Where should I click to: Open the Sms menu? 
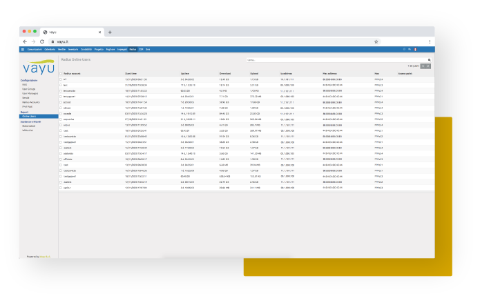[x=148, y=50]
